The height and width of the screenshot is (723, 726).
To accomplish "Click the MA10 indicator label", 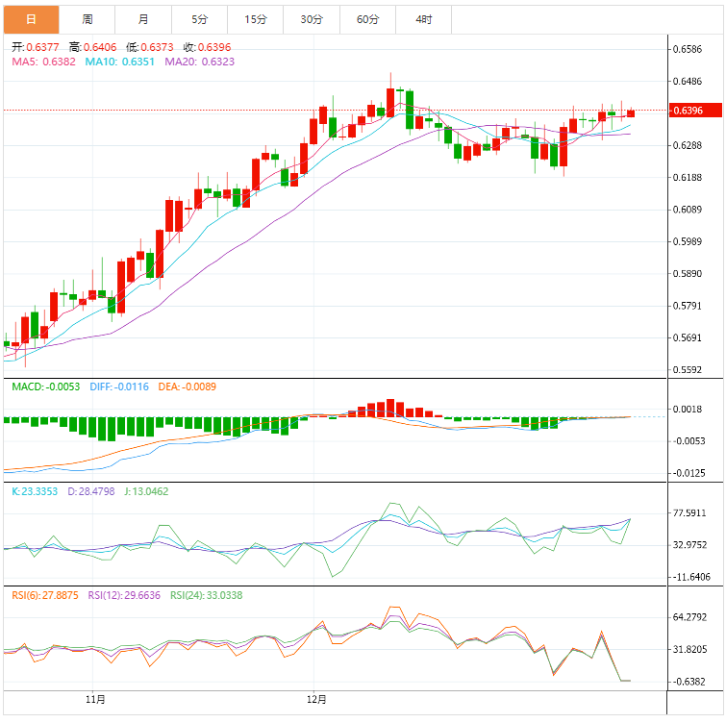I will [119, 62].
